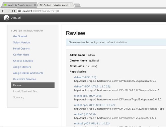Click redhat6 (HDP-2.6) label
Screen dimensions: 166x127
(85, 114)
